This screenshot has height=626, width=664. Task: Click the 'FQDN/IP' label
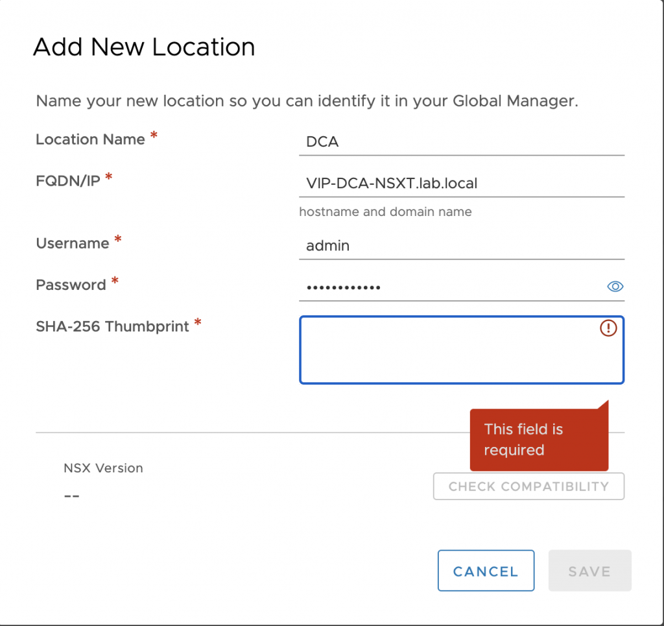[x=67, y=181]
